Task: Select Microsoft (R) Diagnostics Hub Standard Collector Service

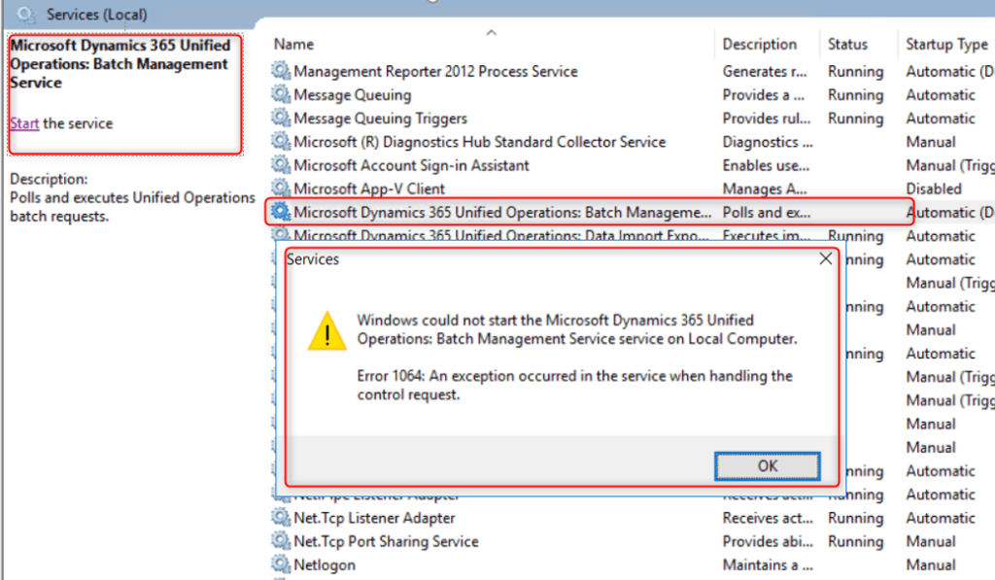Action: (x=480, y=142)
